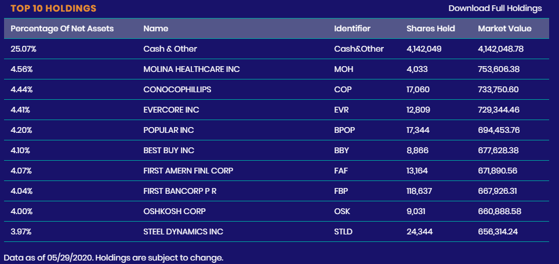This screenshot has width=559, height=264.
Task: Click MOLINA HEALTHCARE INC holding name
Action: [191, 69]
